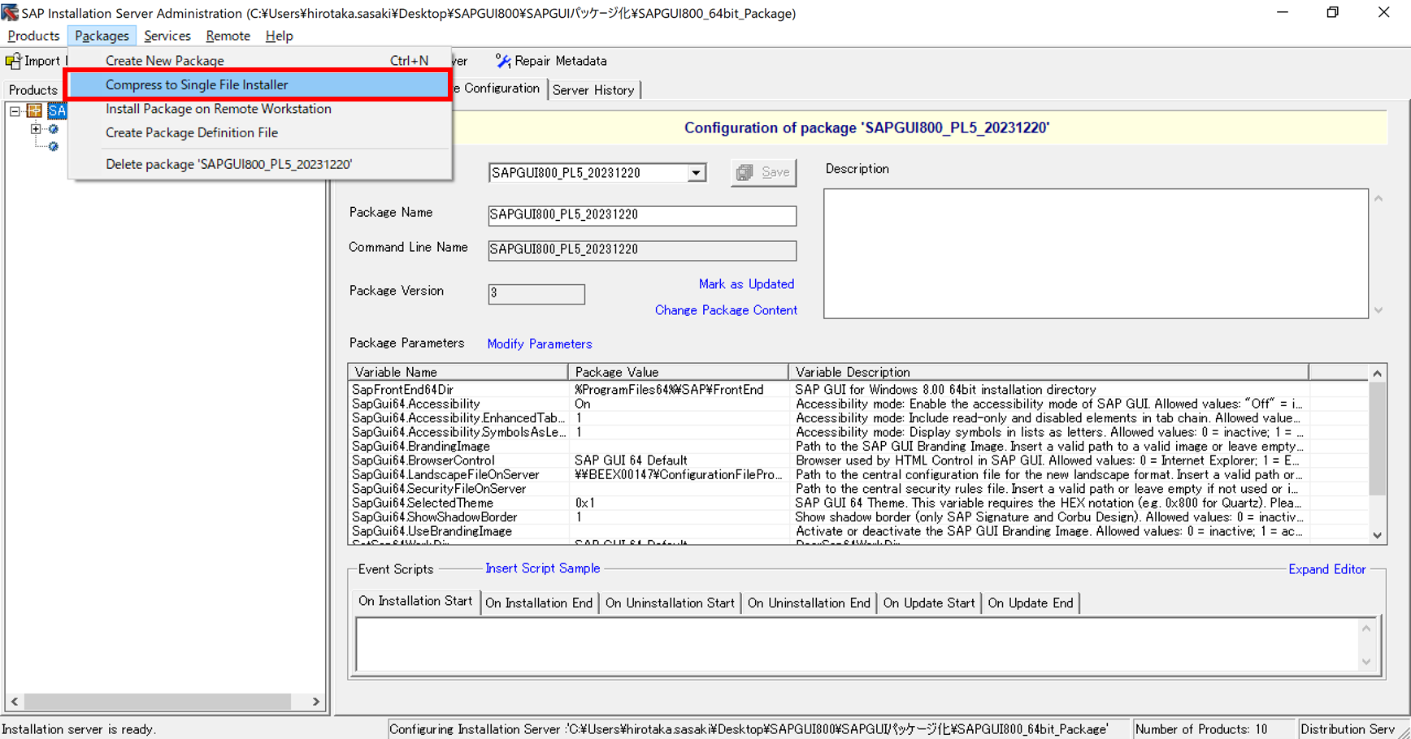Select the SapGui64.BrandingImage variable name
The image size is (1411, 739).
421,447
